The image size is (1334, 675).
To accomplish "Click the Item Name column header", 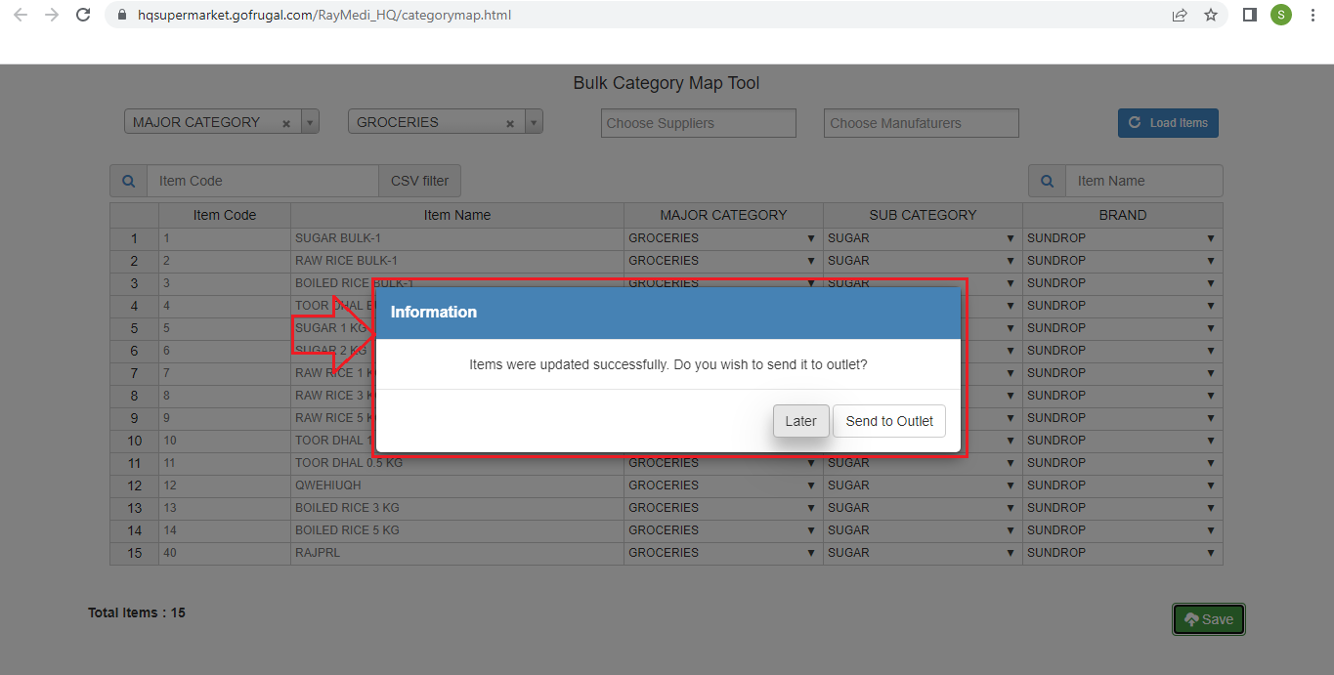I will click(x=457, y=215).
